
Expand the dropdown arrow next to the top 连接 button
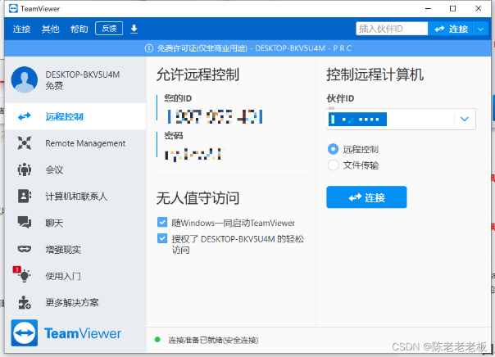[480, 29]
